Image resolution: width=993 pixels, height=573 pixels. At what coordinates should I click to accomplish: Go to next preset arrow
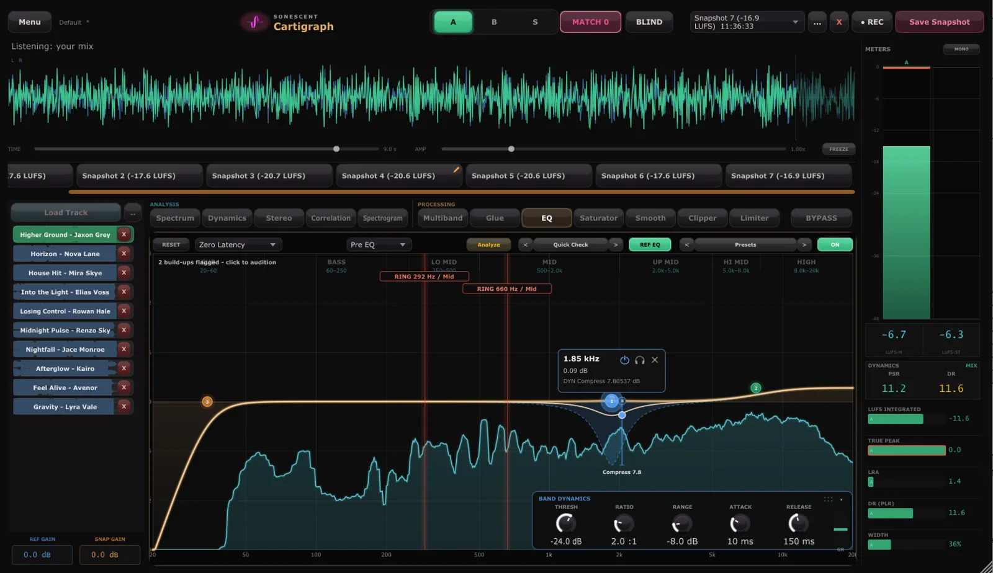pos(804,244)
